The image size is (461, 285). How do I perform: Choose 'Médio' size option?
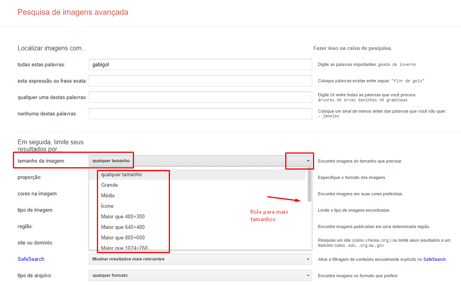(x=197, y=195)
